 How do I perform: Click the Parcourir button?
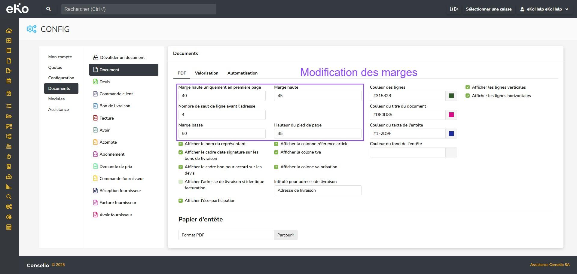point(285,235)
